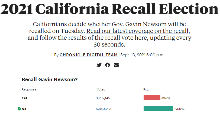Viewport: 220px width, 117px height.
Task: Select the No response row label
Action: click(x=24, y=109)
